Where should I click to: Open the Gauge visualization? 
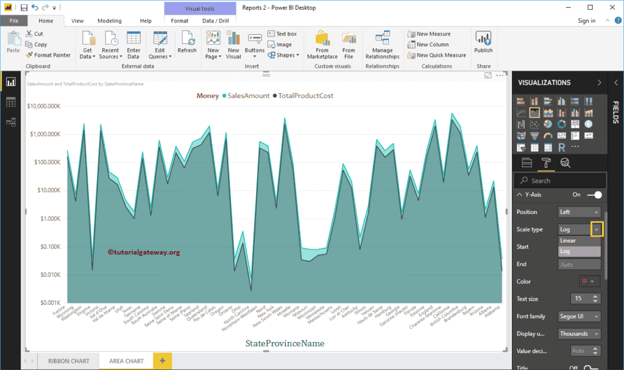click(548, 135)
